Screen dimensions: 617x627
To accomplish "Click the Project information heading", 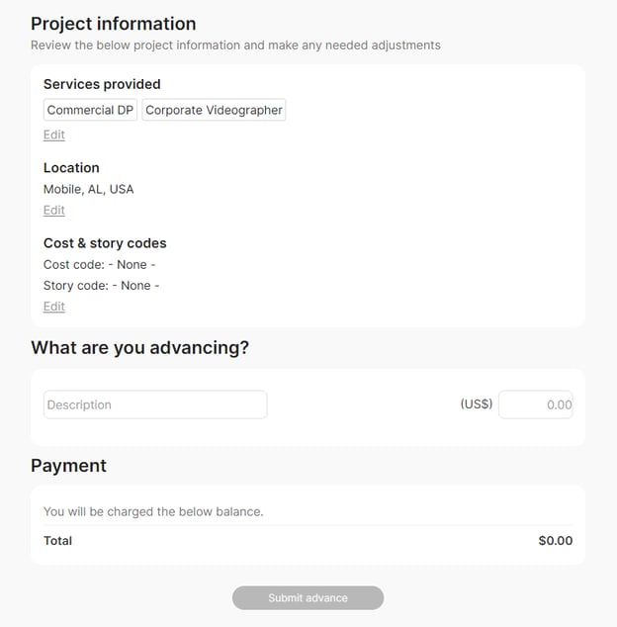I will point(114,24).
